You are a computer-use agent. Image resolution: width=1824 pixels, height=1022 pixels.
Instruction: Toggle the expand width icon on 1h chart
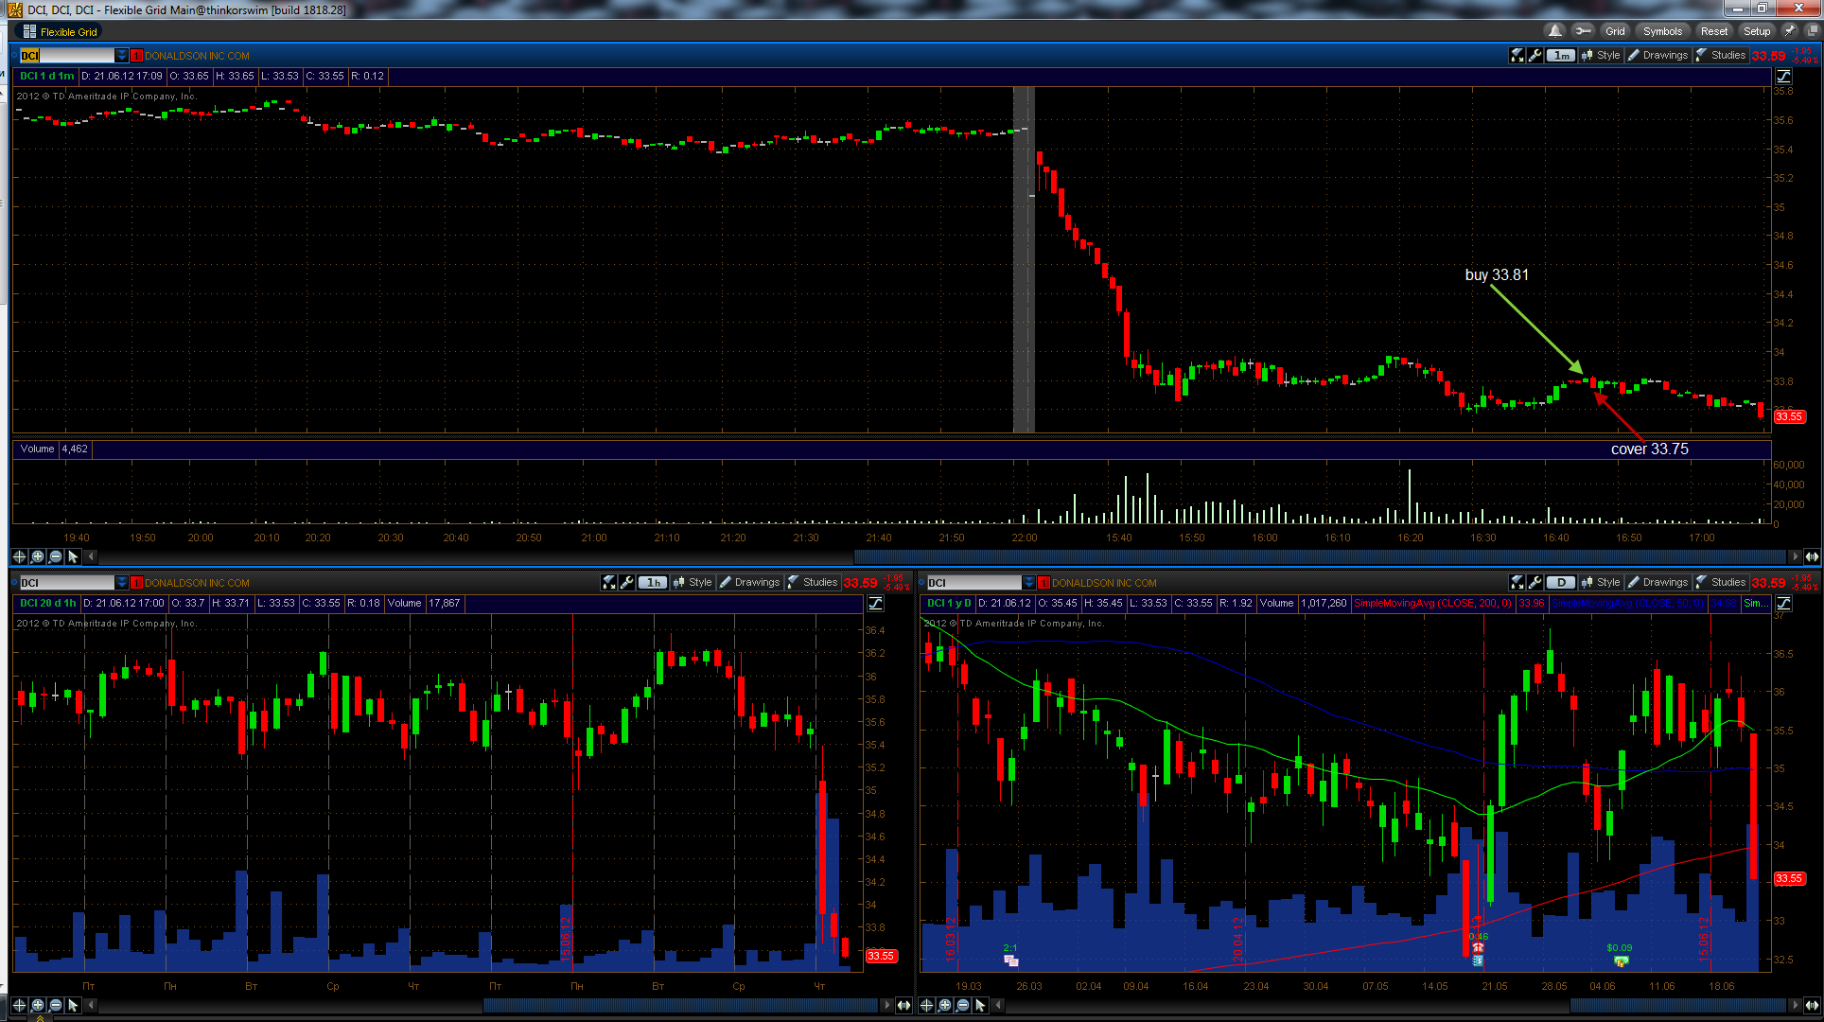tap(903, 1005)
